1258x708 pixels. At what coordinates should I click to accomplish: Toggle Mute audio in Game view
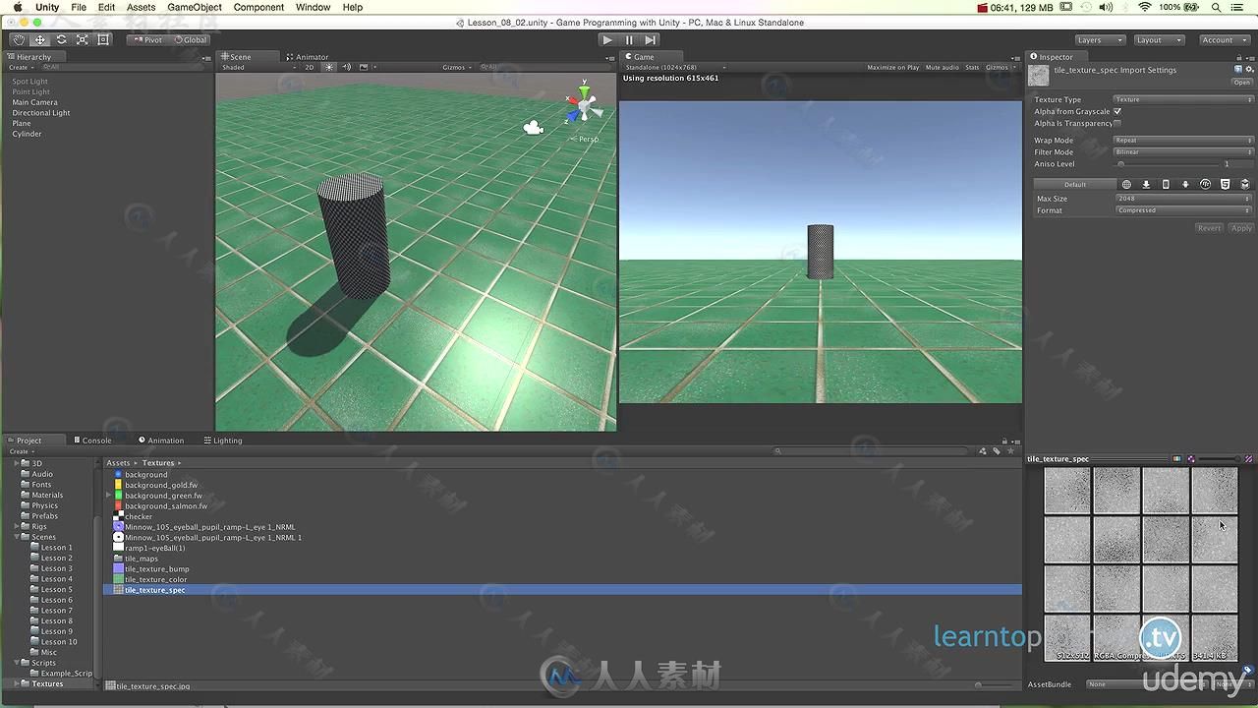pyautogui.click(x=943, y=68)
